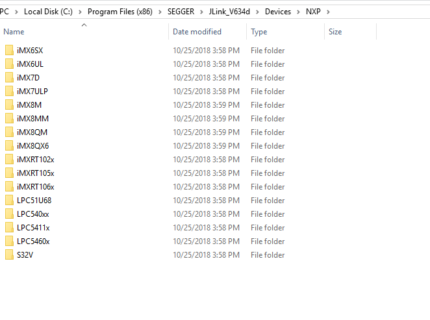430x320 pixels.
Task: Select the LPC540xx folder name
Action: [x=33, y=214]
